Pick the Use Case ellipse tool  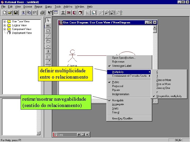point(48,46)
